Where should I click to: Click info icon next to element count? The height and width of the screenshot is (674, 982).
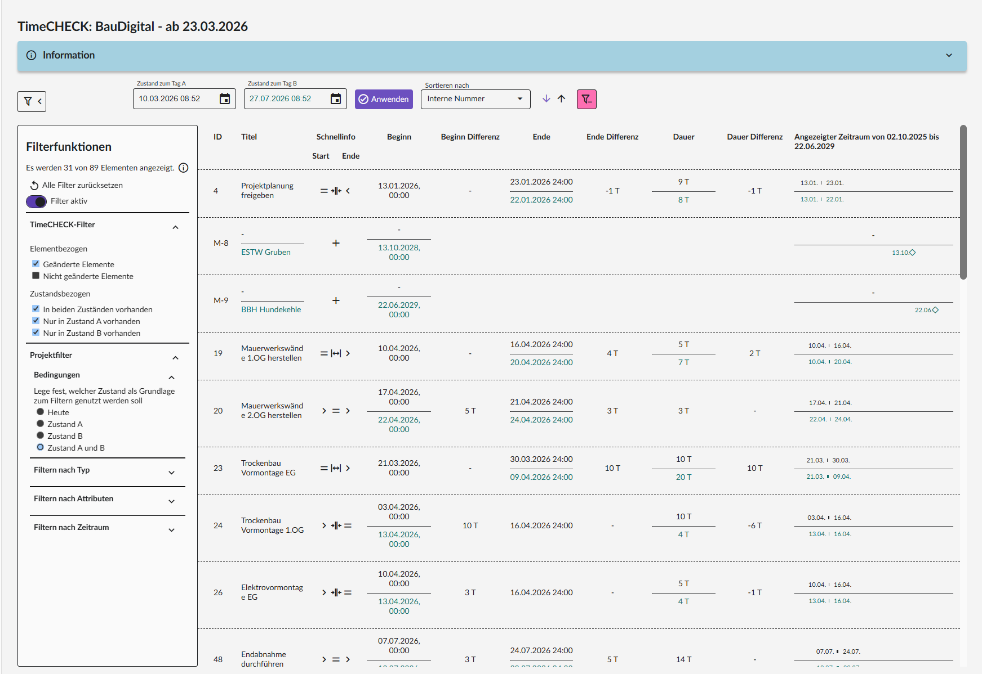(x=183, y=168)
